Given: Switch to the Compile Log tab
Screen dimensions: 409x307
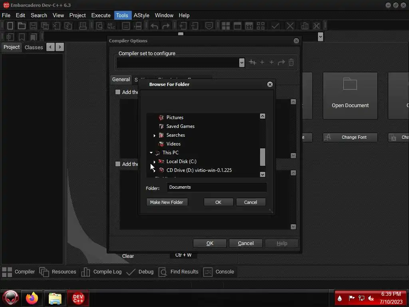Looking at the screenshot, I should tap(101, 272).
